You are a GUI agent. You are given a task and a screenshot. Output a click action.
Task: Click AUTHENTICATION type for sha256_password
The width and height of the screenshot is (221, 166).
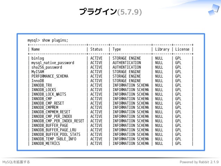coord(126,67)
